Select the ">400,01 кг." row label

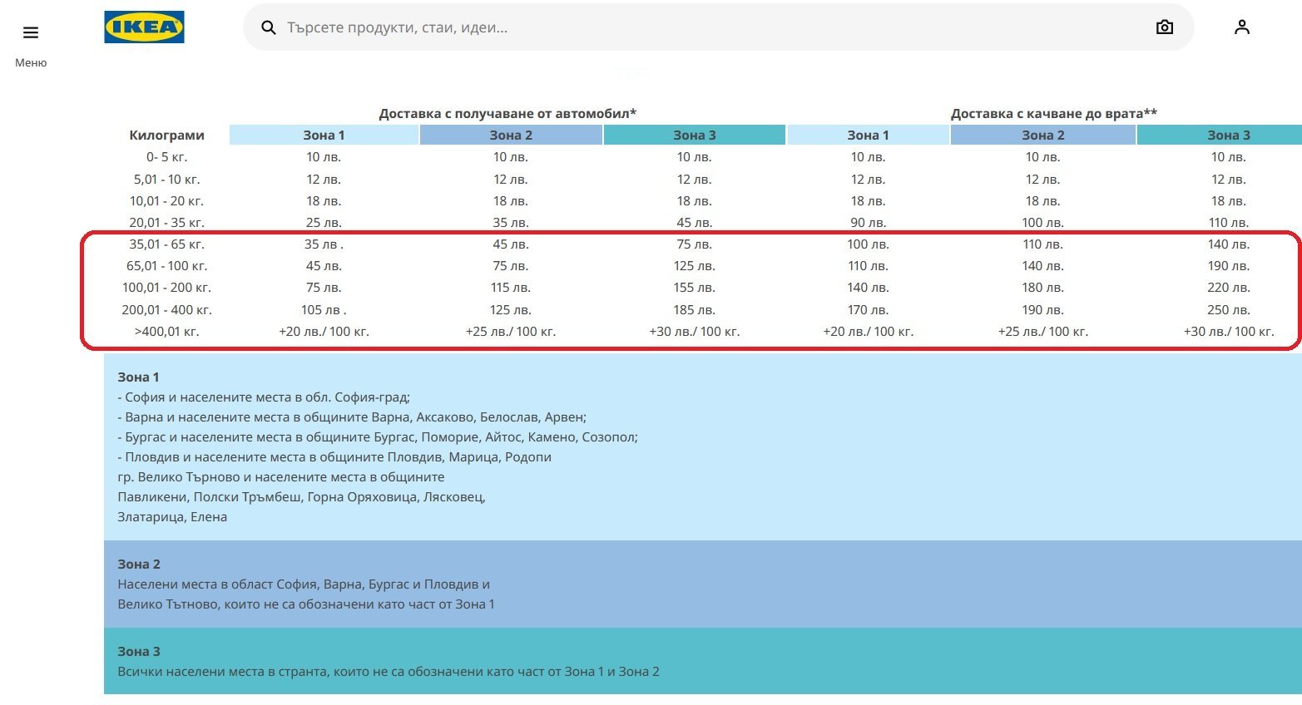tap(166, 332)
